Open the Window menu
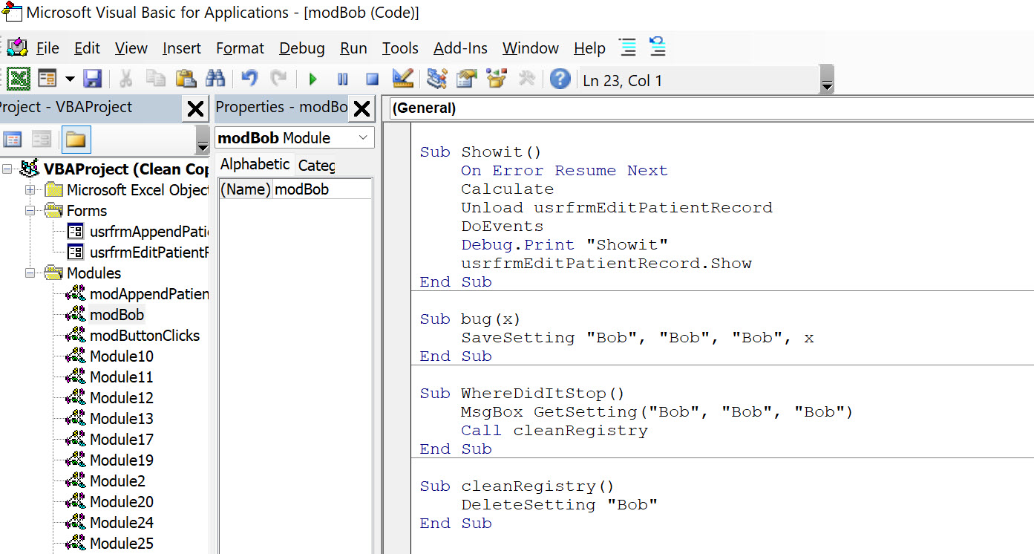 [531, 48]
